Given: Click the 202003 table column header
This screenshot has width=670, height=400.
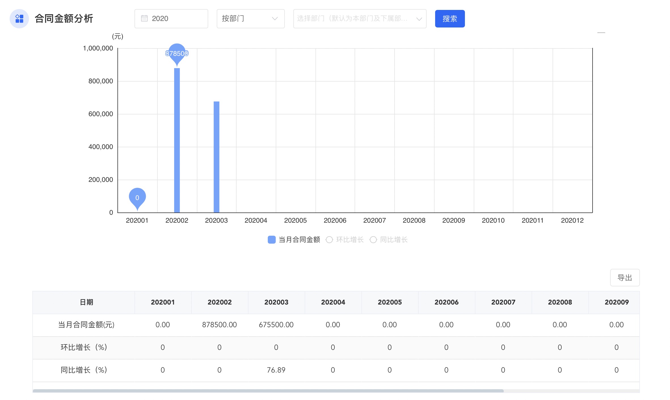Looking at the screenshot, I should tap(276, 302).
